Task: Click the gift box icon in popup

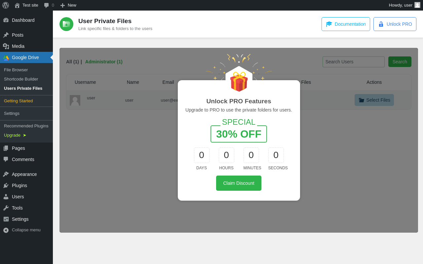Action: [x=239, y=82]
